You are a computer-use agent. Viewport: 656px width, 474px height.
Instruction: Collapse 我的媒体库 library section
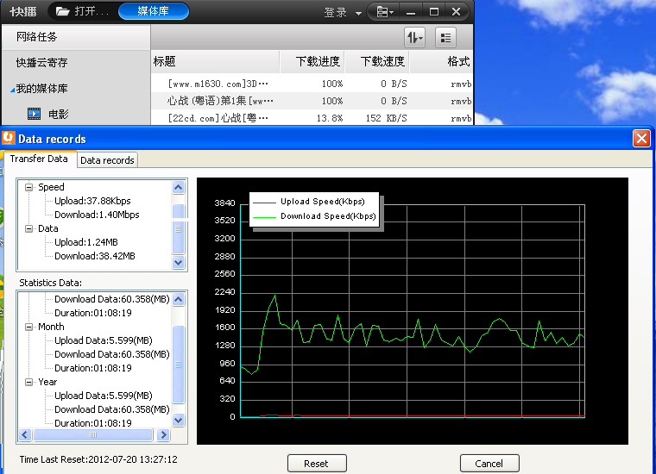12,90
